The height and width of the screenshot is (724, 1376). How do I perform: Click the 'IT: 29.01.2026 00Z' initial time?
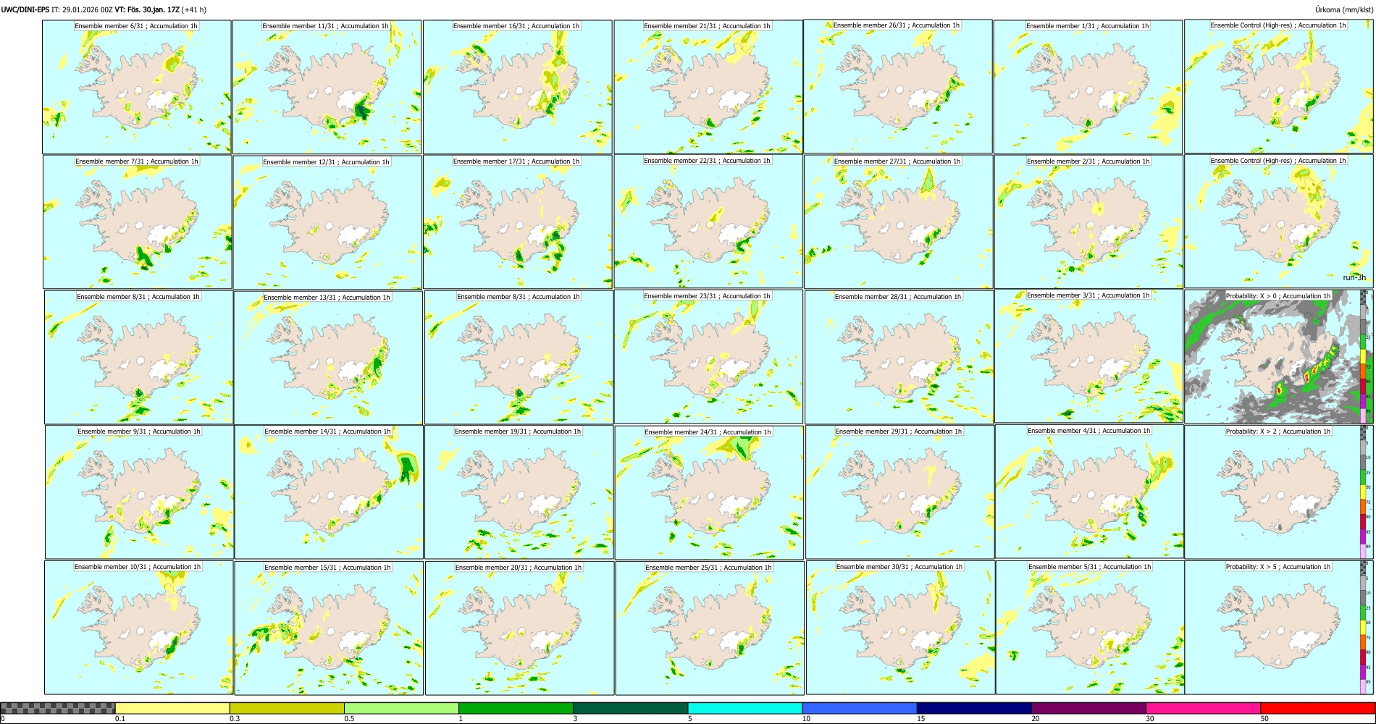[83, 9]
